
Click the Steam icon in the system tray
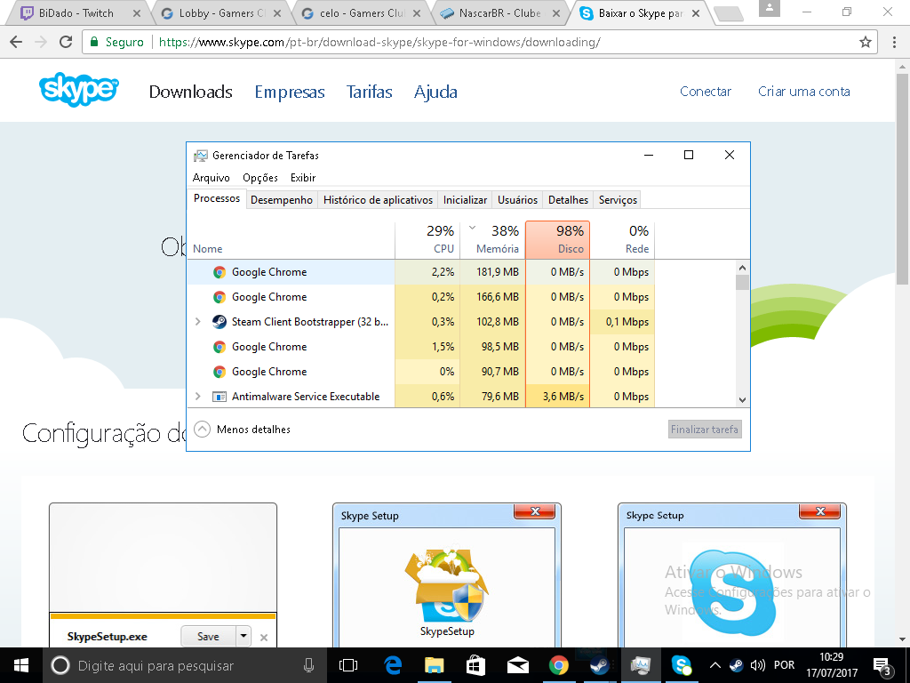[x=736, y=665]
